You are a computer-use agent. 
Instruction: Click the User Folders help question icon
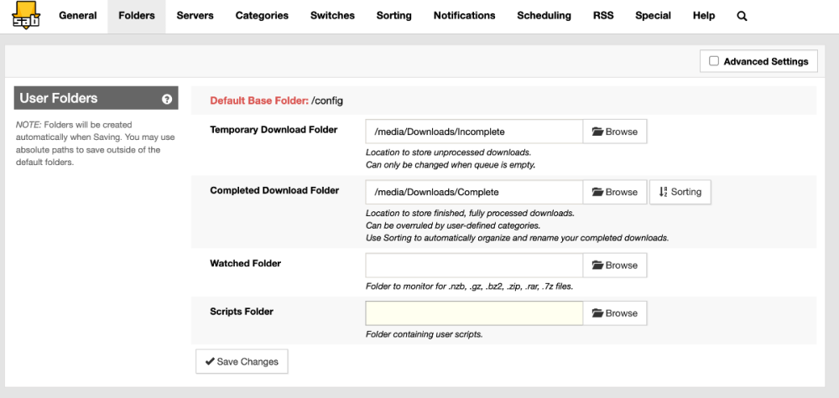coord(167,99)
